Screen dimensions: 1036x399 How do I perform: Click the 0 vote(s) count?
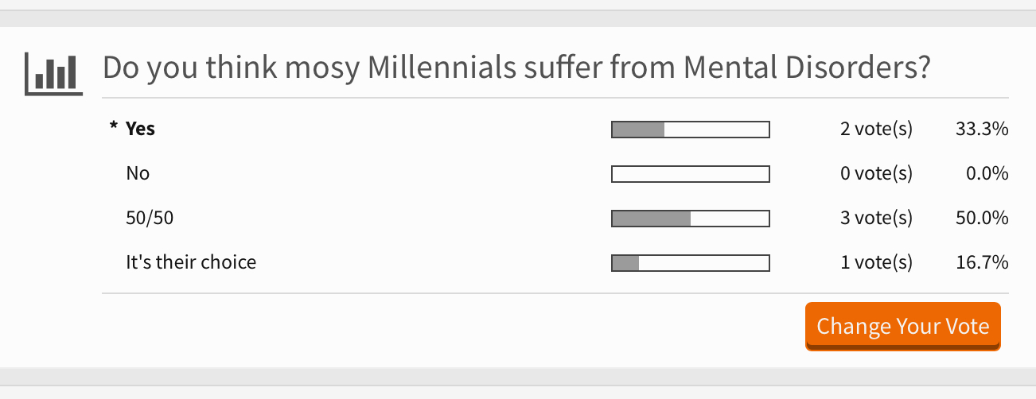pyautogui.click(x=877, y=173)
